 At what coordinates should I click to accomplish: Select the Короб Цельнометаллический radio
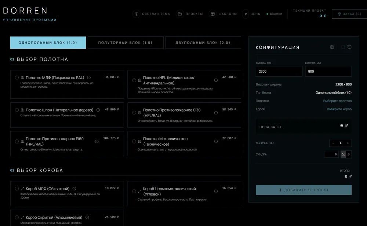[134, 192]
